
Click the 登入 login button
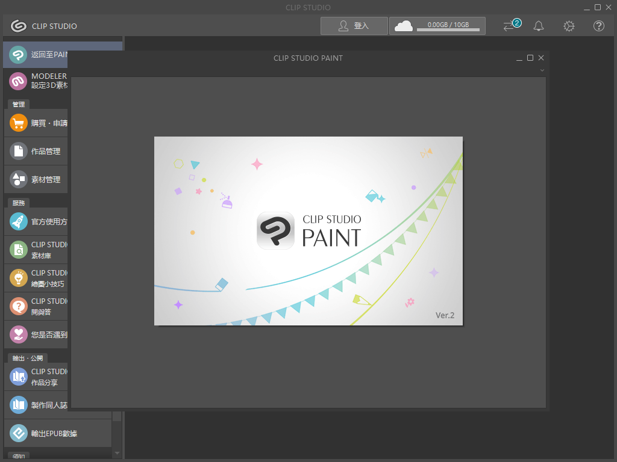tap(354, 26)
